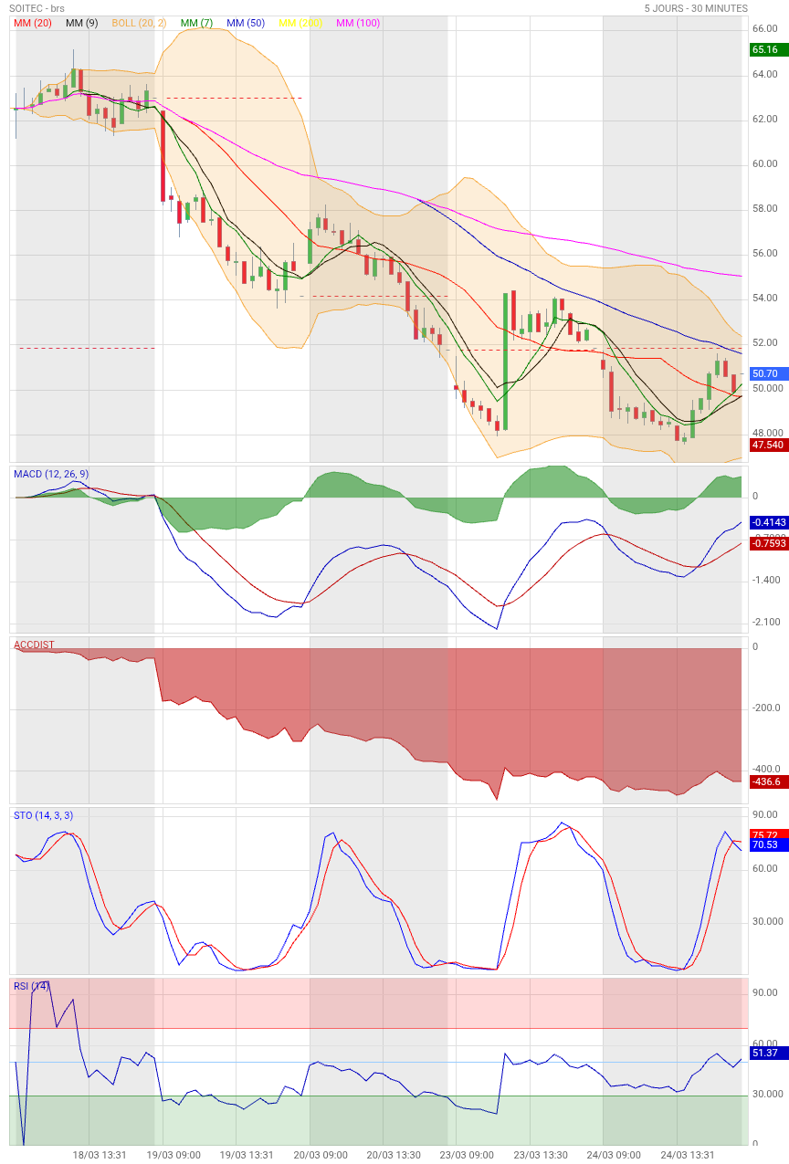Screen dimensions: 789x1164
Task: Click the -2.100 MACD axis value
Action: pyautogui.click(x=767, y=622)
